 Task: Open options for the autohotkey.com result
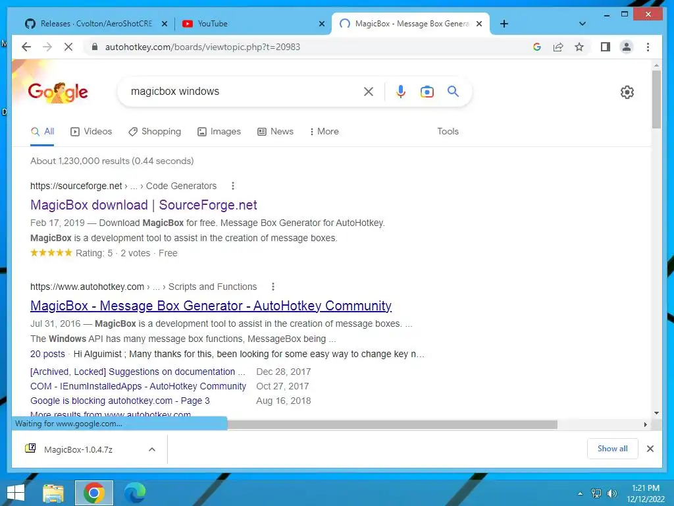point(273,287)
